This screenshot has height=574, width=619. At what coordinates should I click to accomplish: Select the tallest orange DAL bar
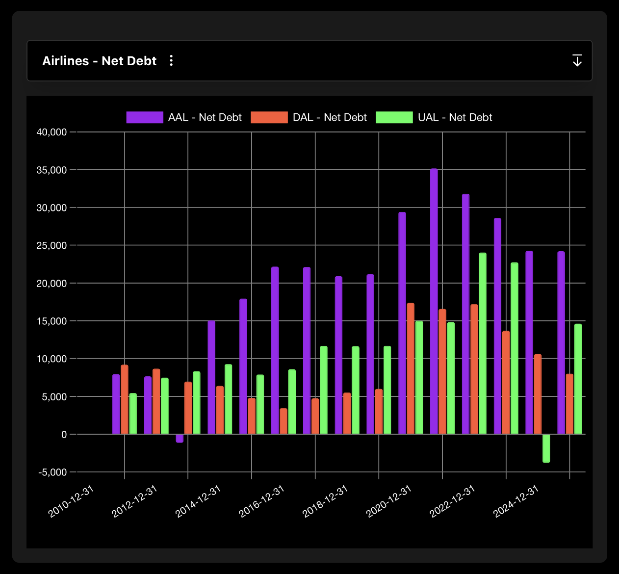[411, 368]
